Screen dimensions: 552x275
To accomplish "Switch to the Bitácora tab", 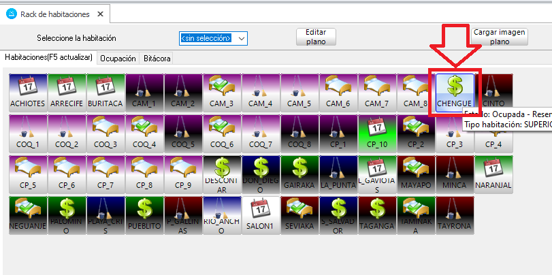I will pyautogui.click(x=157, y=59).
